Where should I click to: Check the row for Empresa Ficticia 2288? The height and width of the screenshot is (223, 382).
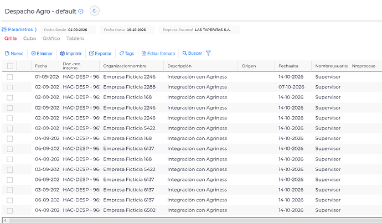tap(10, 87)
